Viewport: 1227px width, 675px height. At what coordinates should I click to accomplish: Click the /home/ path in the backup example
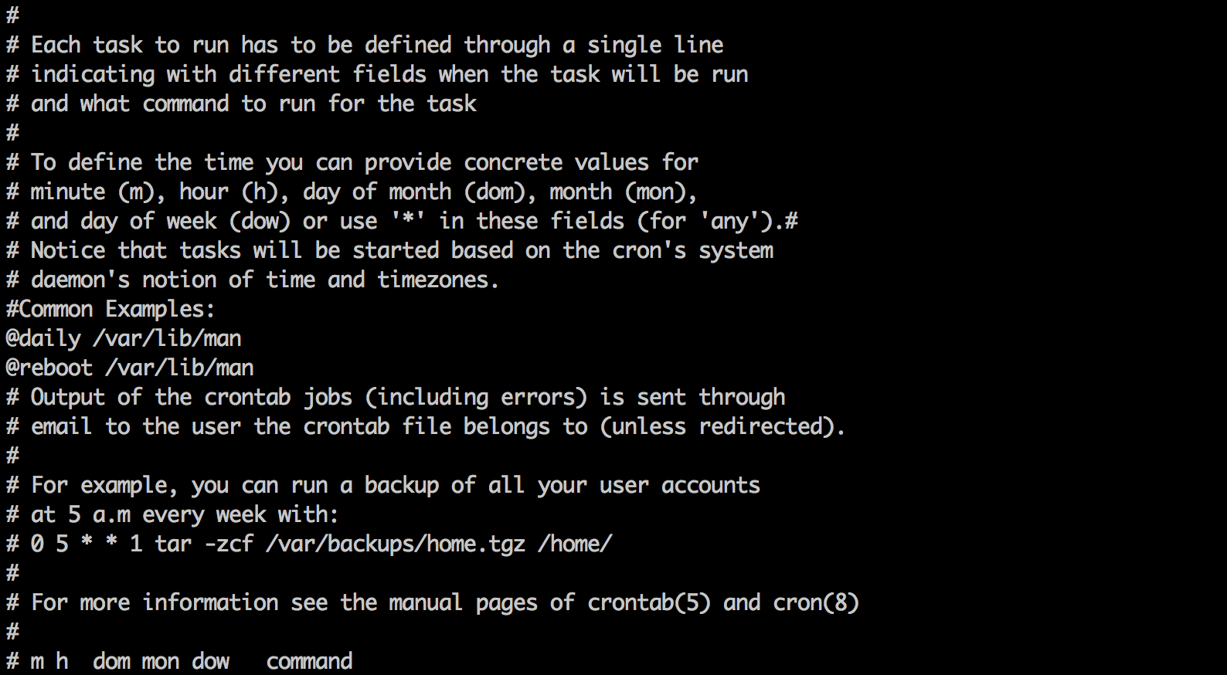(x=575, y=544)
